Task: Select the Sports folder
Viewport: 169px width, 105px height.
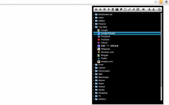Action: (127, 90)
